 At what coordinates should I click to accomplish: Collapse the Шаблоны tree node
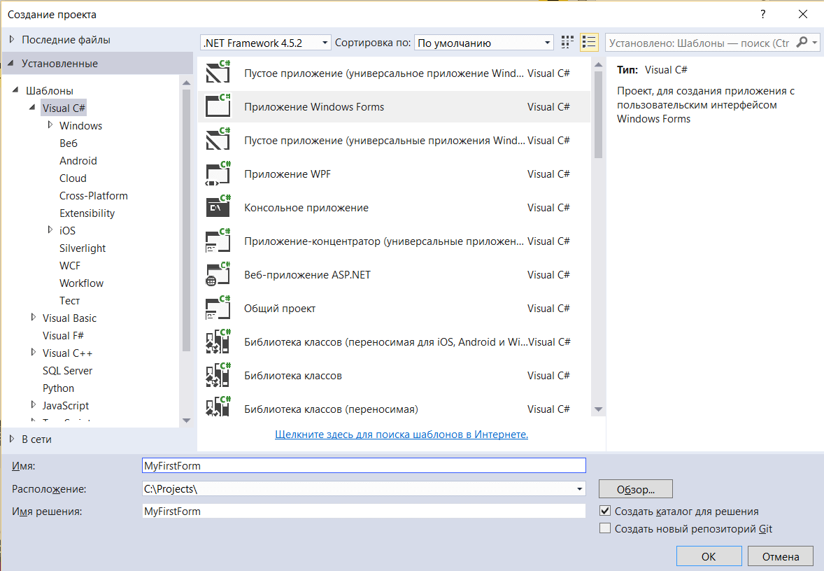[x=15, y=90]
